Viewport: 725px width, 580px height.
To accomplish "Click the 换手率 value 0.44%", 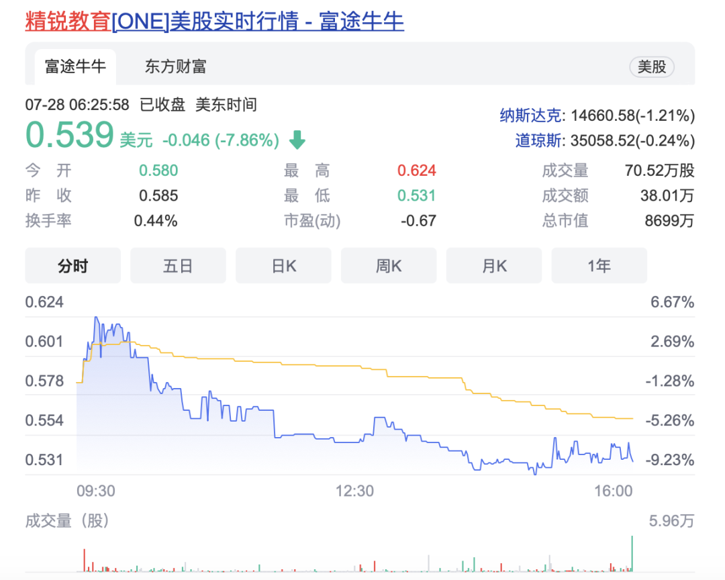I will [x=155, y=220].
